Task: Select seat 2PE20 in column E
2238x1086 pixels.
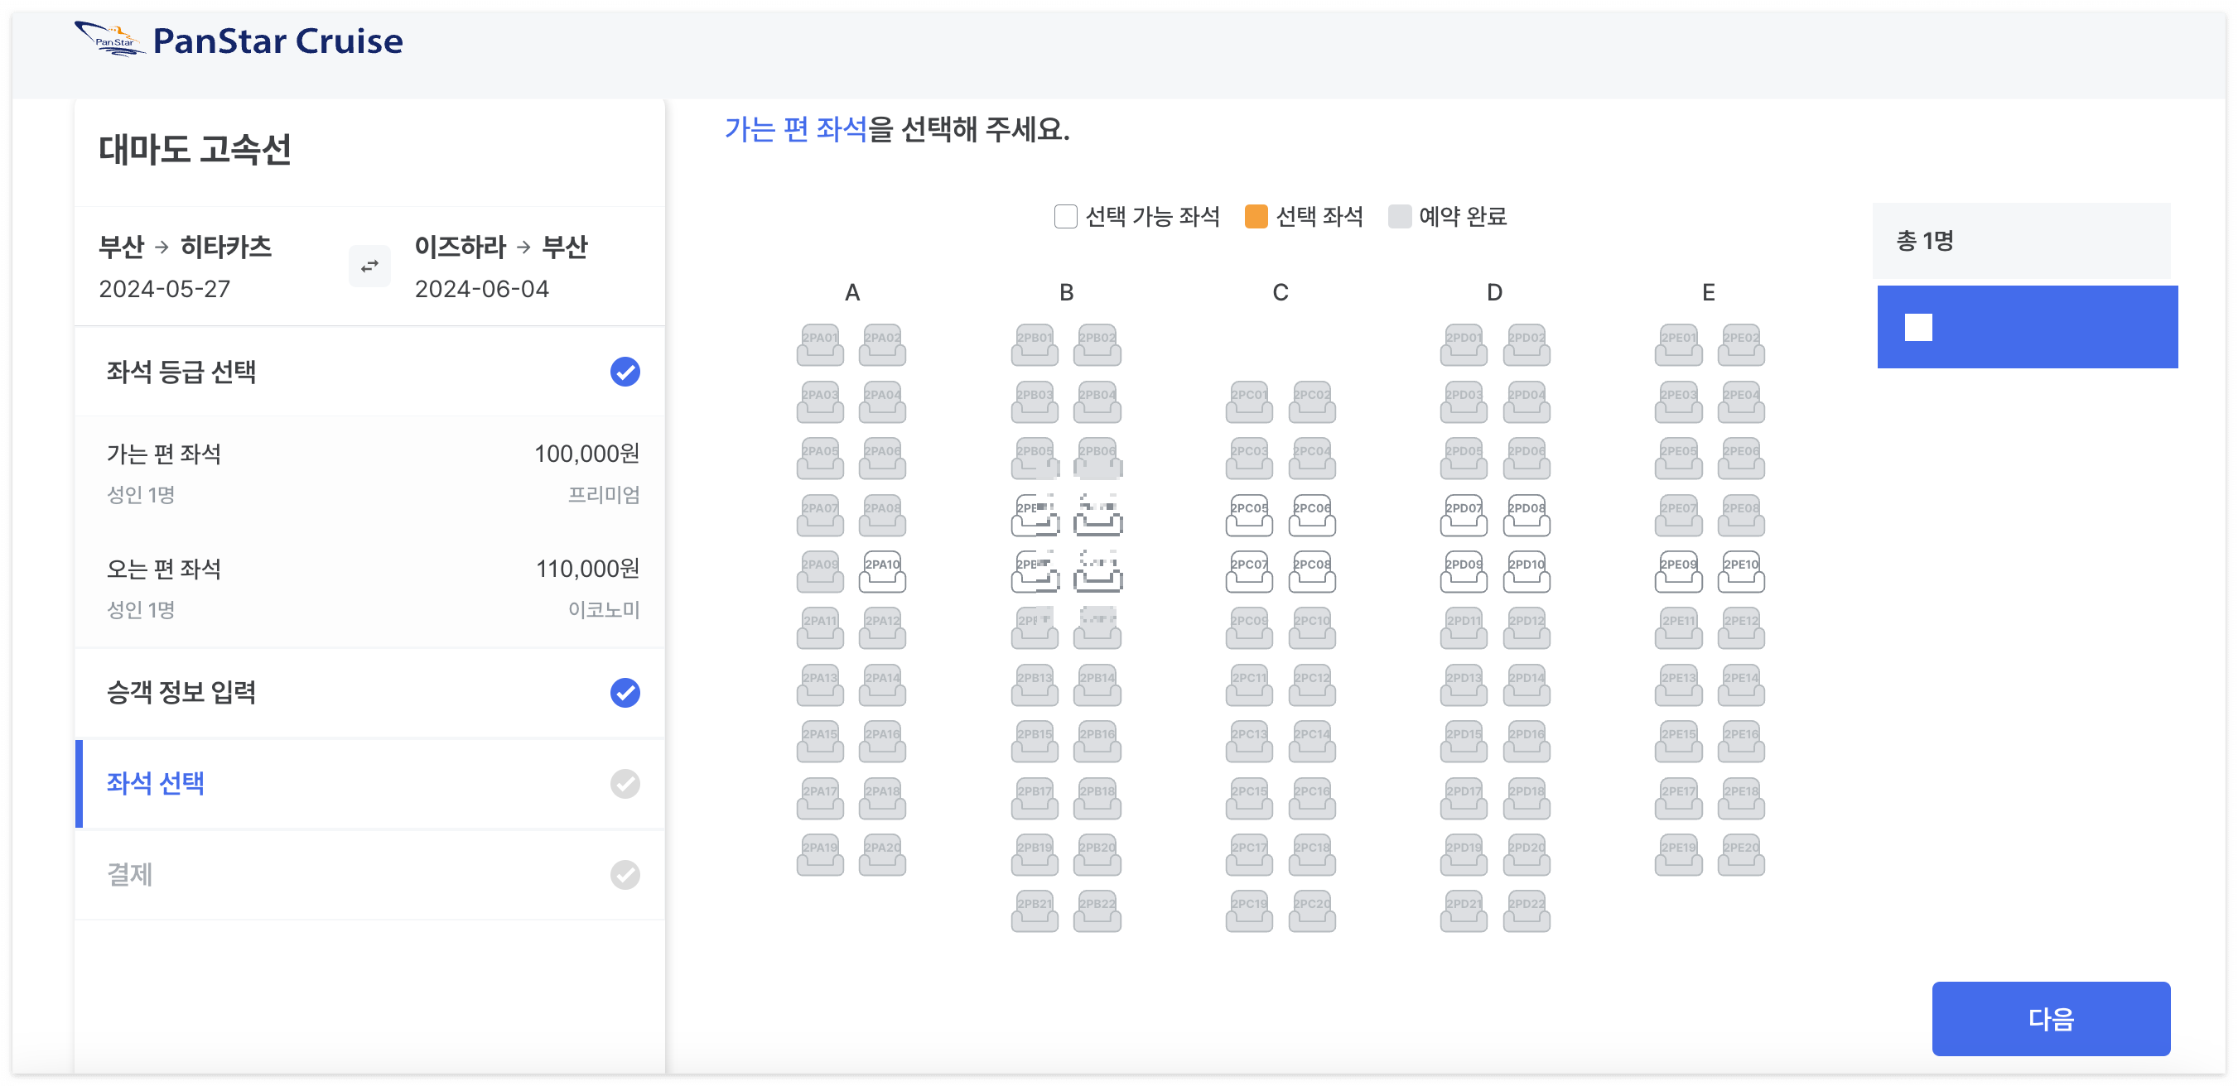Action: [x=1740, y=854]
